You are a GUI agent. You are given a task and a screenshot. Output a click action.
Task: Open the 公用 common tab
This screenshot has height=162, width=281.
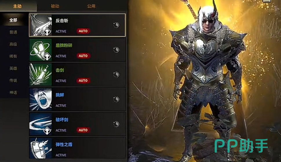coord(91,6)
